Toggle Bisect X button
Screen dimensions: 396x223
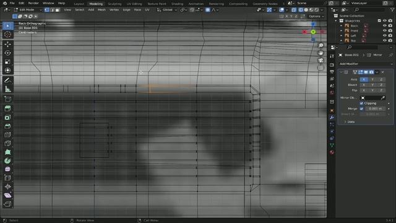tap(364, 85)
